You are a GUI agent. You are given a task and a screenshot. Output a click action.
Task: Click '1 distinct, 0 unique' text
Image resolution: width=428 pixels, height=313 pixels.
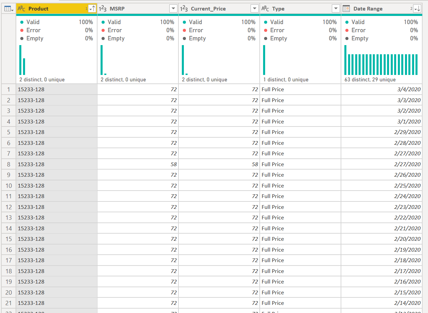tap(286, 80)
